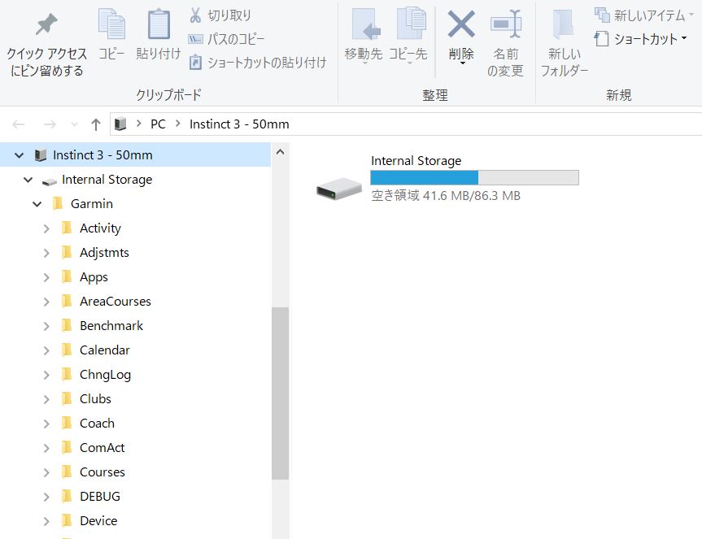Collapse the Instinct 3 - 50mm tree node
702x539 pixels.
click(x=19, y=155)
